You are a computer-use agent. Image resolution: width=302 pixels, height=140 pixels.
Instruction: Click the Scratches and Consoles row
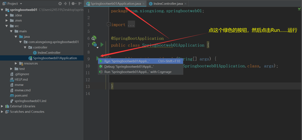click(x=42, y=112)
